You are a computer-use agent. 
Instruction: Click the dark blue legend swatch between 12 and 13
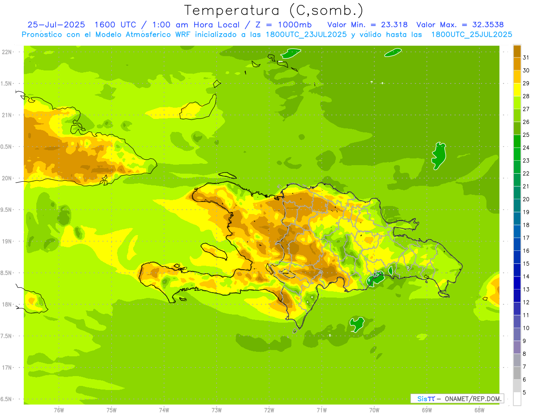517,295
